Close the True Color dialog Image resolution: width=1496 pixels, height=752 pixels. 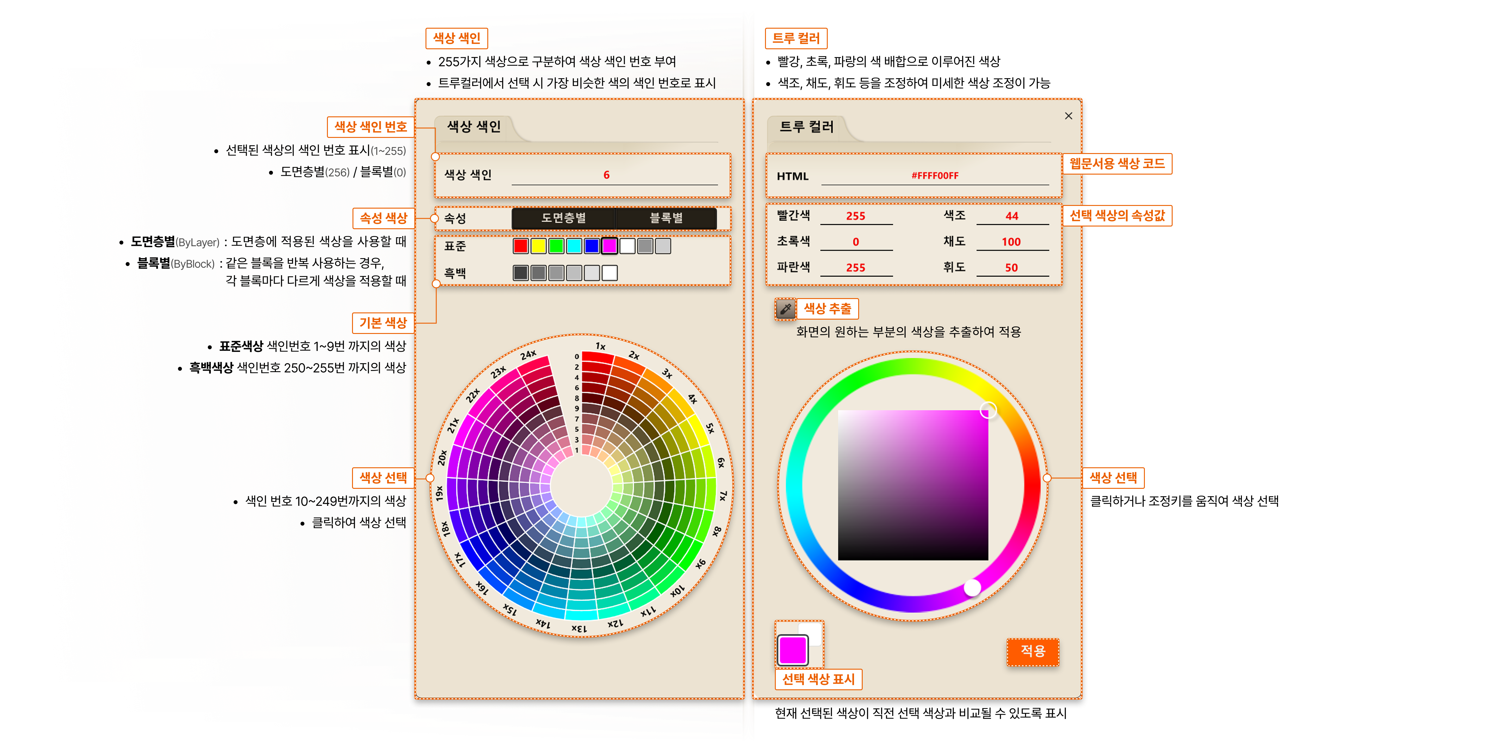point(1068,115)
